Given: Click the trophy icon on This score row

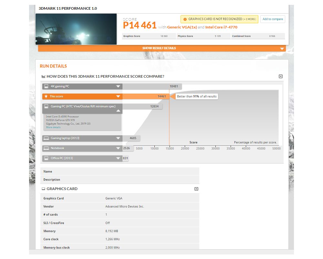Looking at the screenshot, I should tap(46, 96).
